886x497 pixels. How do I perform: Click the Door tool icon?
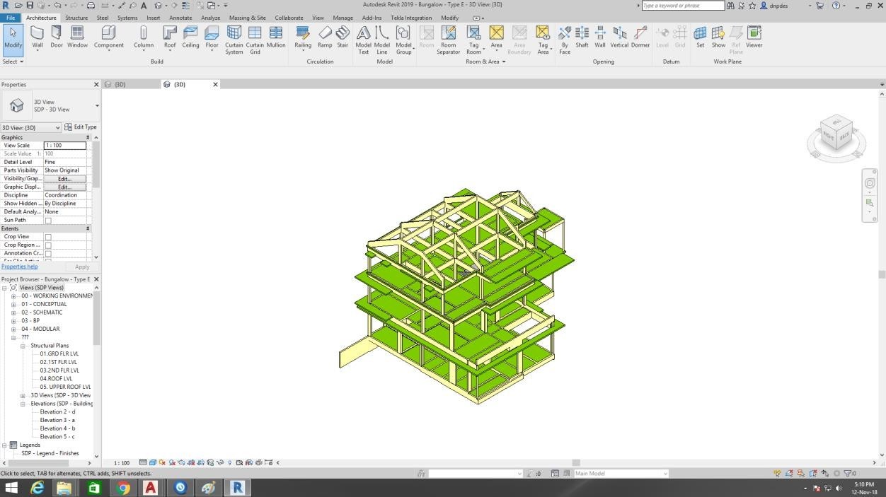tap(57, 37)
